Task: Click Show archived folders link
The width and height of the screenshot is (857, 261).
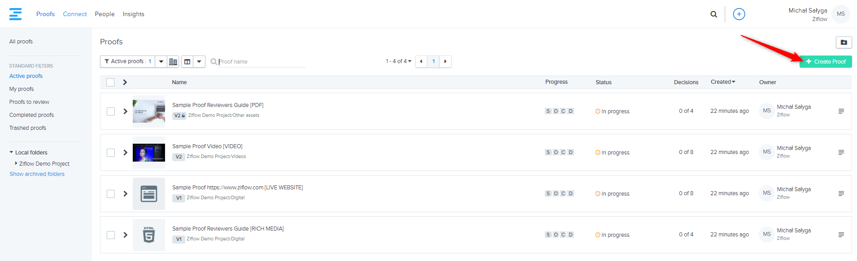Action: (37, 174)
